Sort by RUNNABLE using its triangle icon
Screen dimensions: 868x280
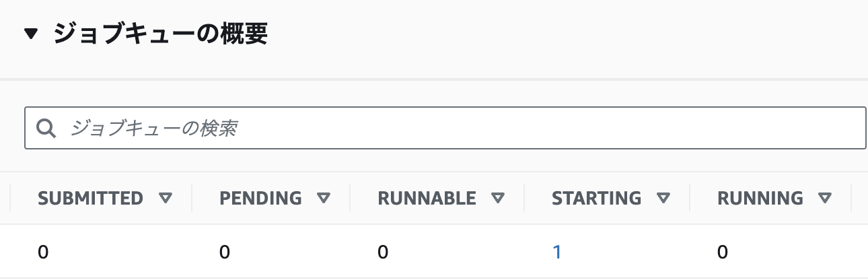498,198
